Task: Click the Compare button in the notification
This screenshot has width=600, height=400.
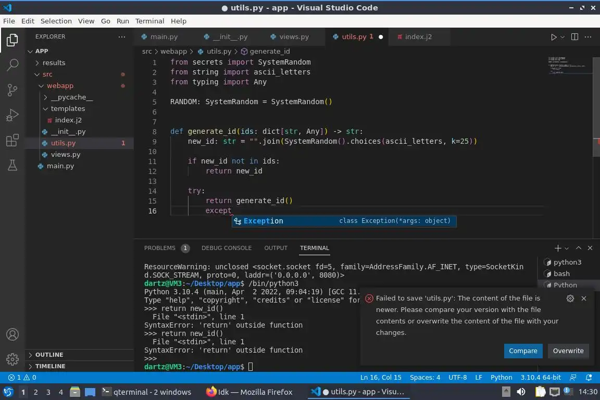Action: [523, 351]
